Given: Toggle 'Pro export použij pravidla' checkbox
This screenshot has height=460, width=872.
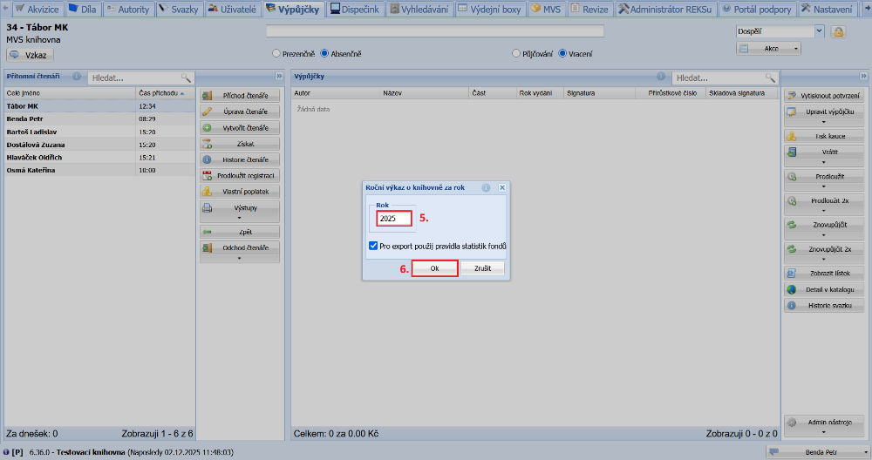Looking at the screenshot, I should (374, 247).
